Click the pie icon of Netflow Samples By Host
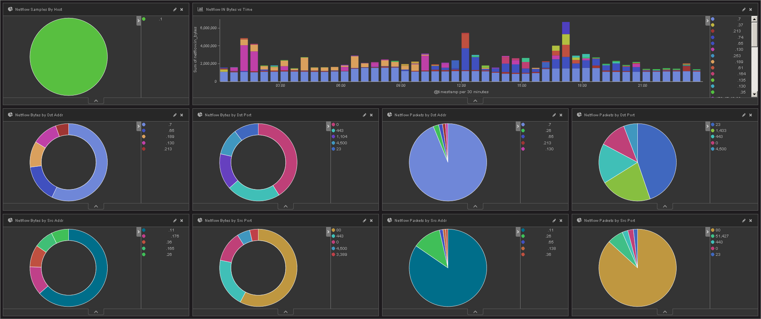The height and width of the screenshot is (319, 761). point(10,9)
